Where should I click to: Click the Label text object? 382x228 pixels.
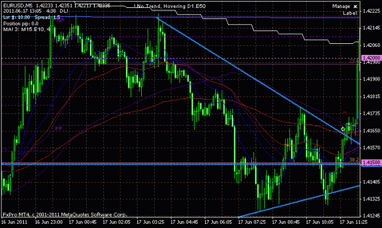(350, 13)
